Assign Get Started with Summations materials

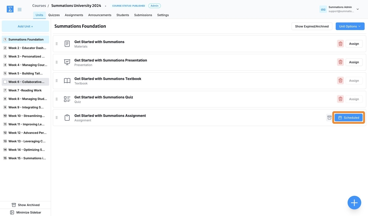pos(354,44)
